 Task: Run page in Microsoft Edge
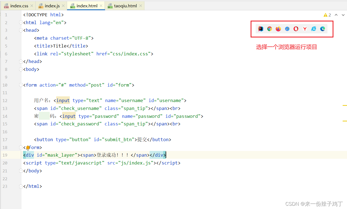323,29
